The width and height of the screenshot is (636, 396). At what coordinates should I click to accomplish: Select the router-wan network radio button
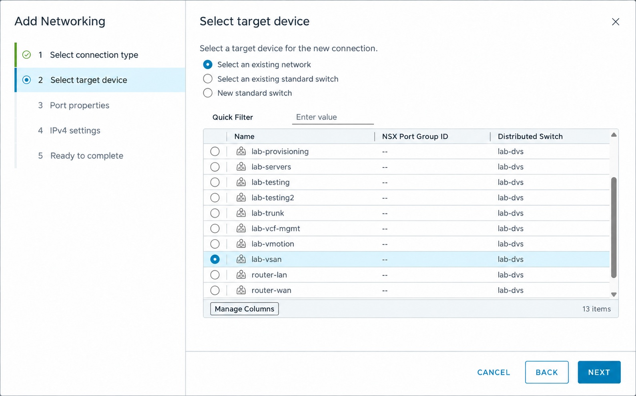click(215, 290)
